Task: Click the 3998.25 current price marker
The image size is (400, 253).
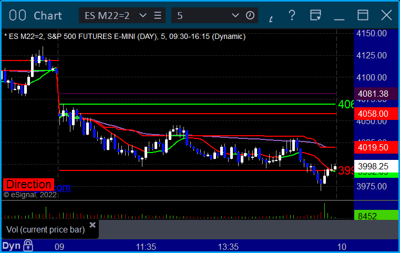Action: (x=376, y=166)
